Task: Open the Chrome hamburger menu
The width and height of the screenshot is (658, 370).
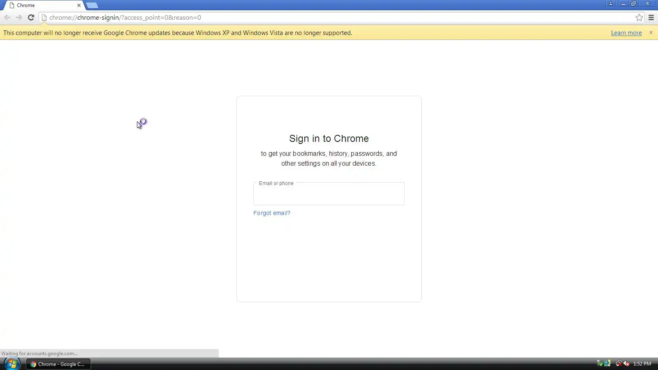Action: 651,17
